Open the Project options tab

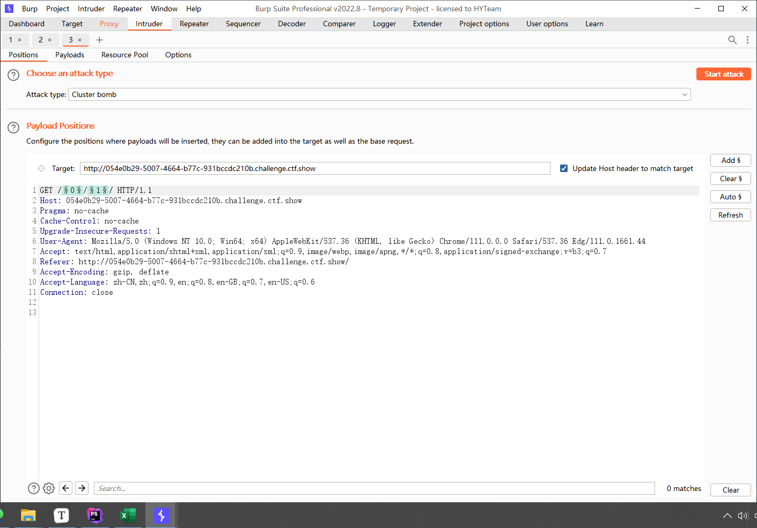pyautogui.click(x=484, y=24)
